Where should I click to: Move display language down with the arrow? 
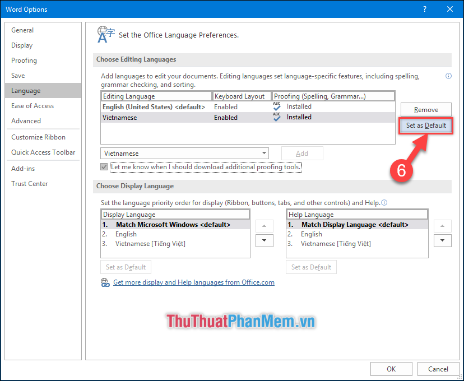tap(265, 240)
